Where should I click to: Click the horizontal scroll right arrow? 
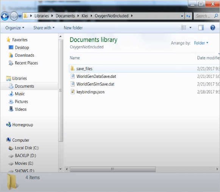click(217, 169)
